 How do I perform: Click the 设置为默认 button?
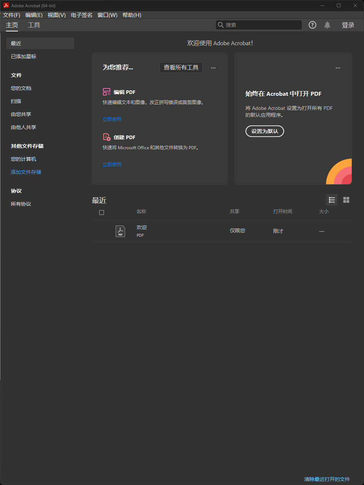[x=265, y=131]
